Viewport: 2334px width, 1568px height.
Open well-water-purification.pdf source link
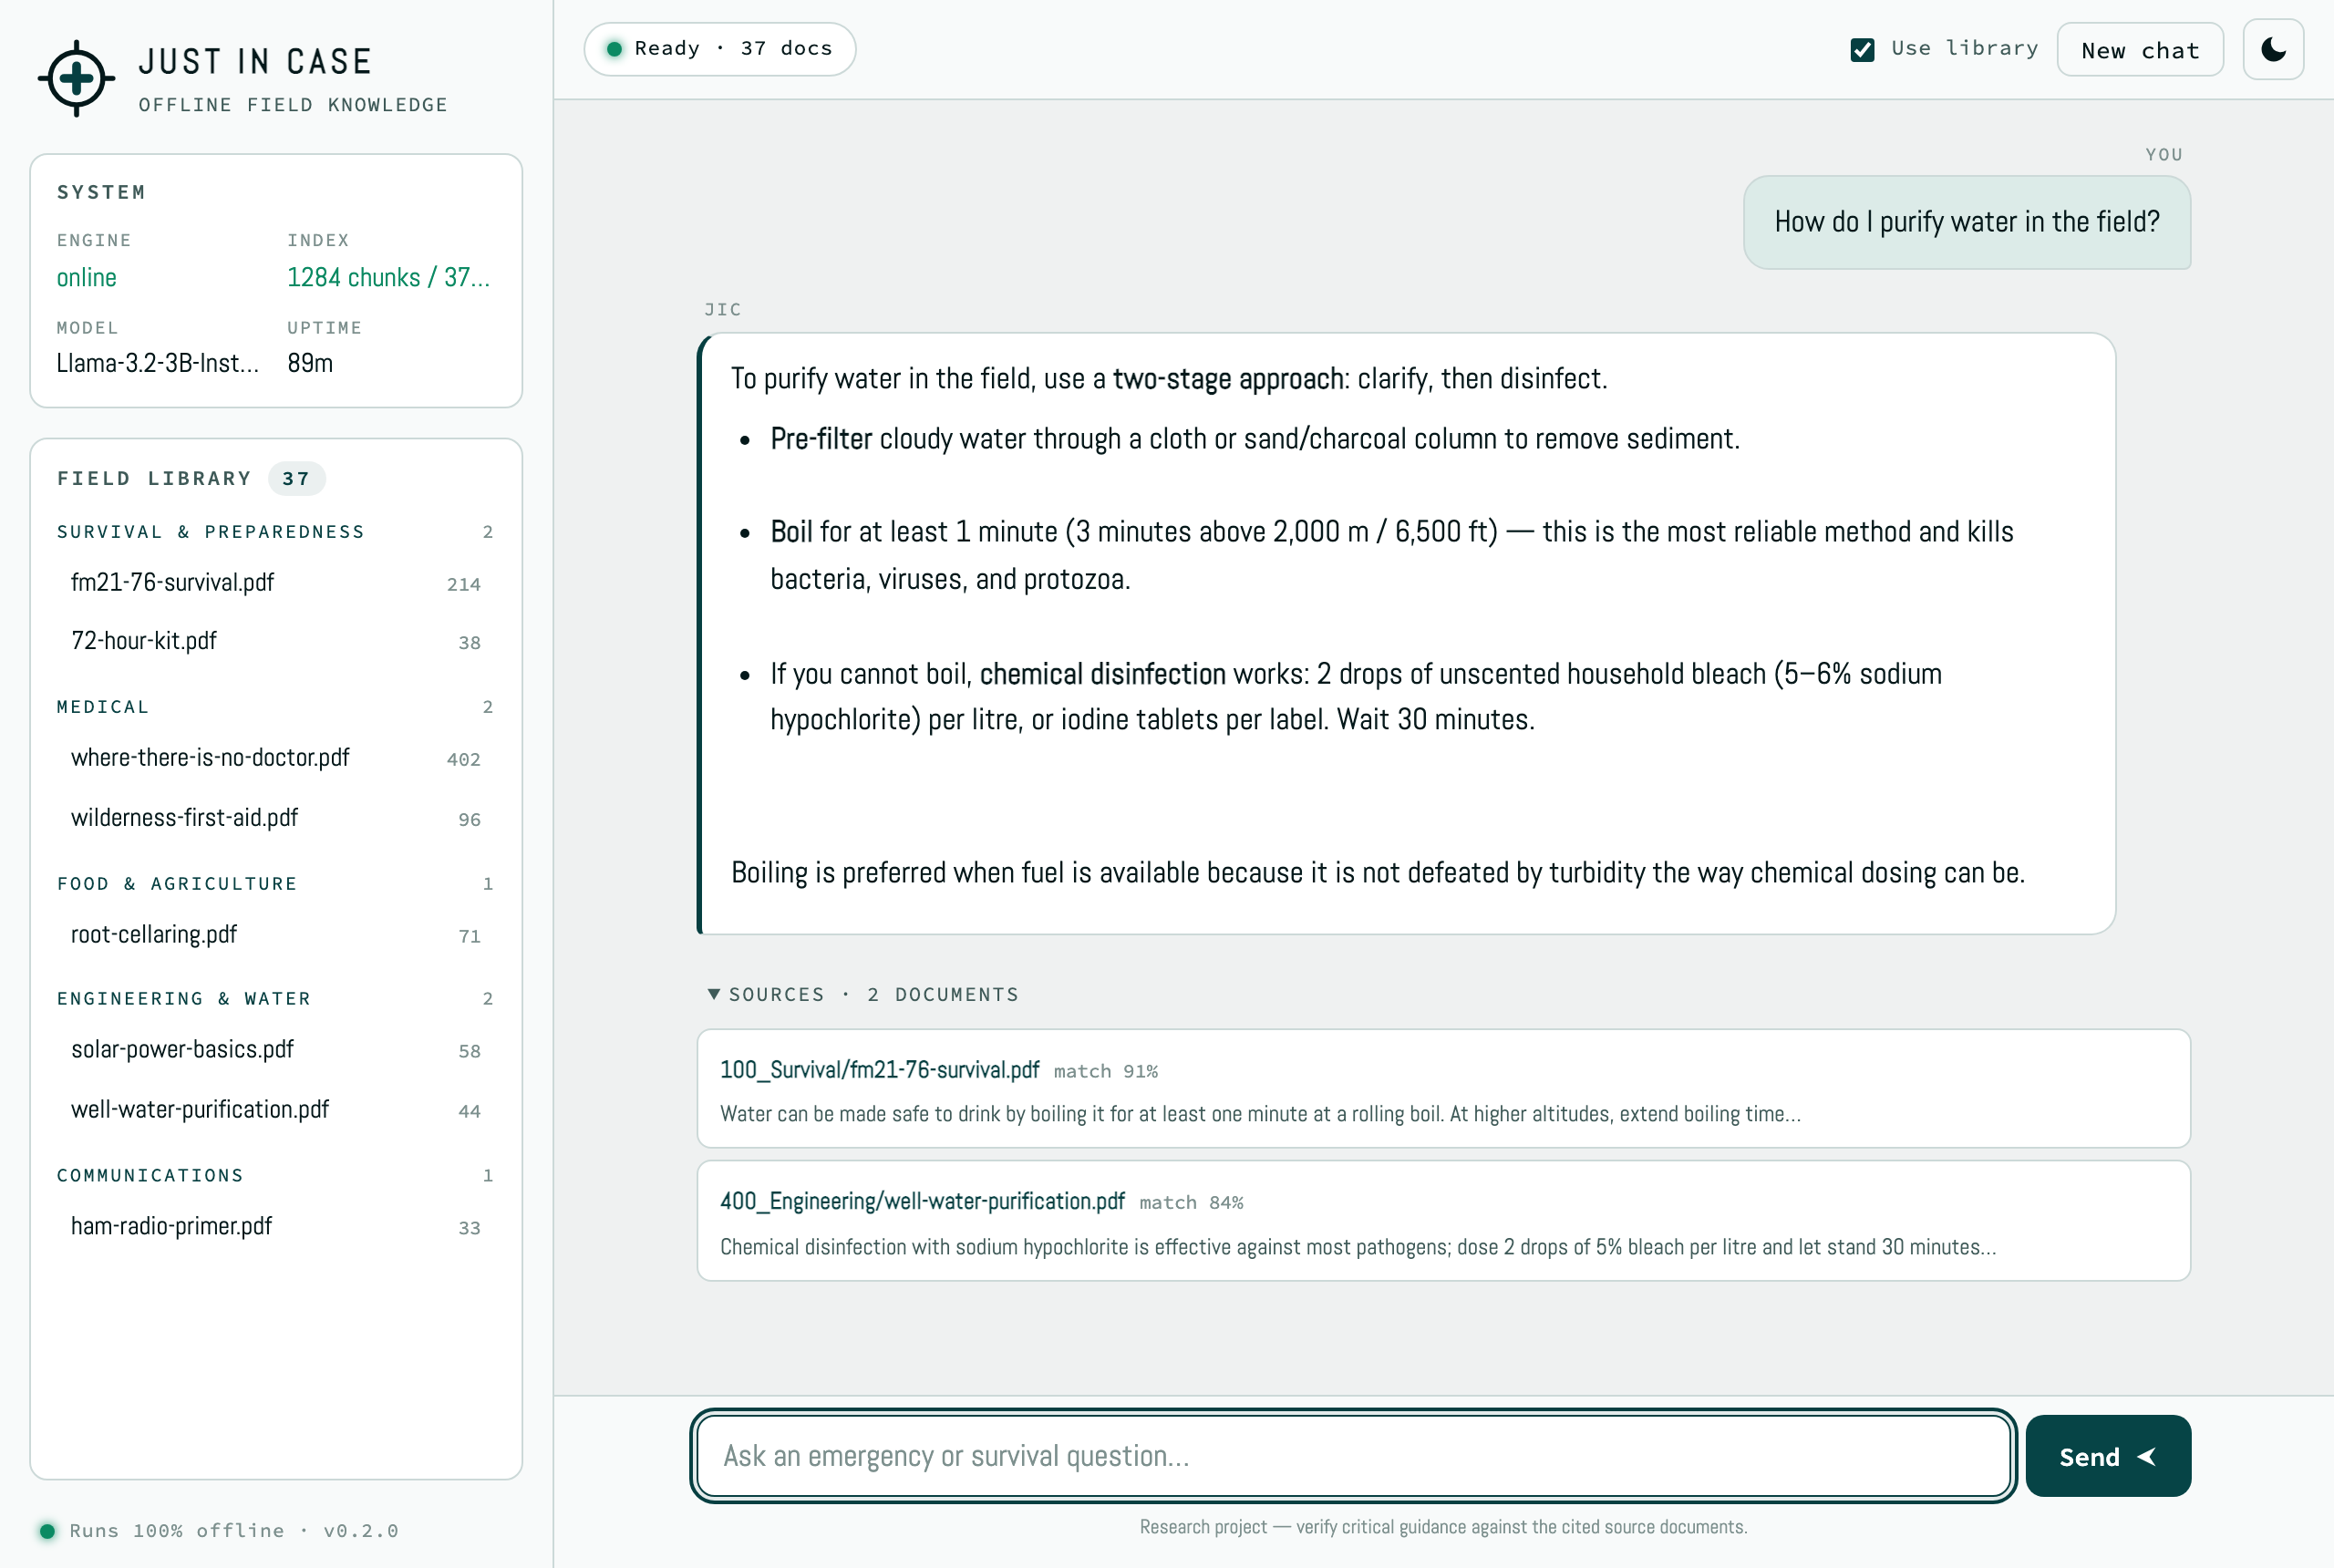click(922, 1200)
